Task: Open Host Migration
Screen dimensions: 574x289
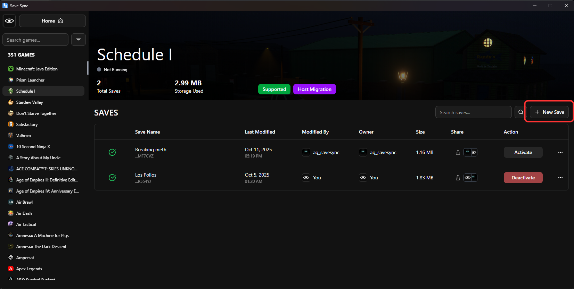Action: (x=314, y=89)
